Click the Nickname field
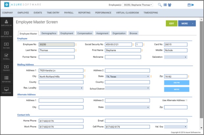The image size is (204, 135). point(123,57)
